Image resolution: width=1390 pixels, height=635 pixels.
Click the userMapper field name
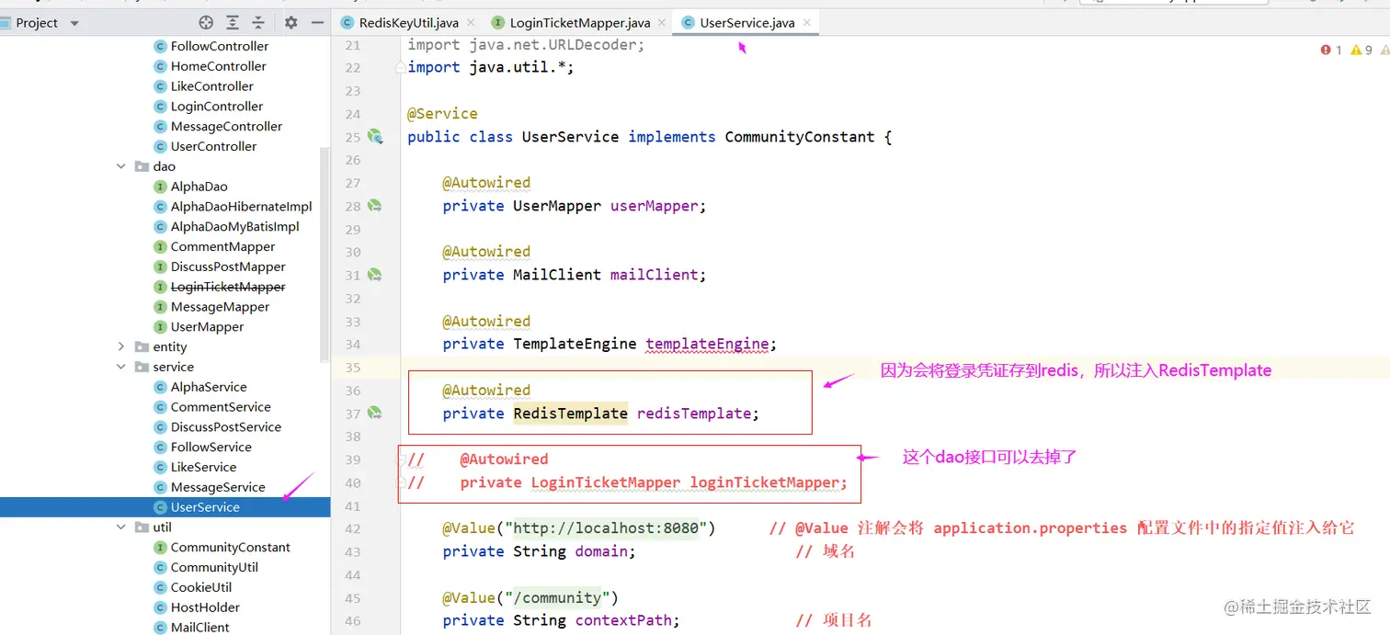coord(654,206)
